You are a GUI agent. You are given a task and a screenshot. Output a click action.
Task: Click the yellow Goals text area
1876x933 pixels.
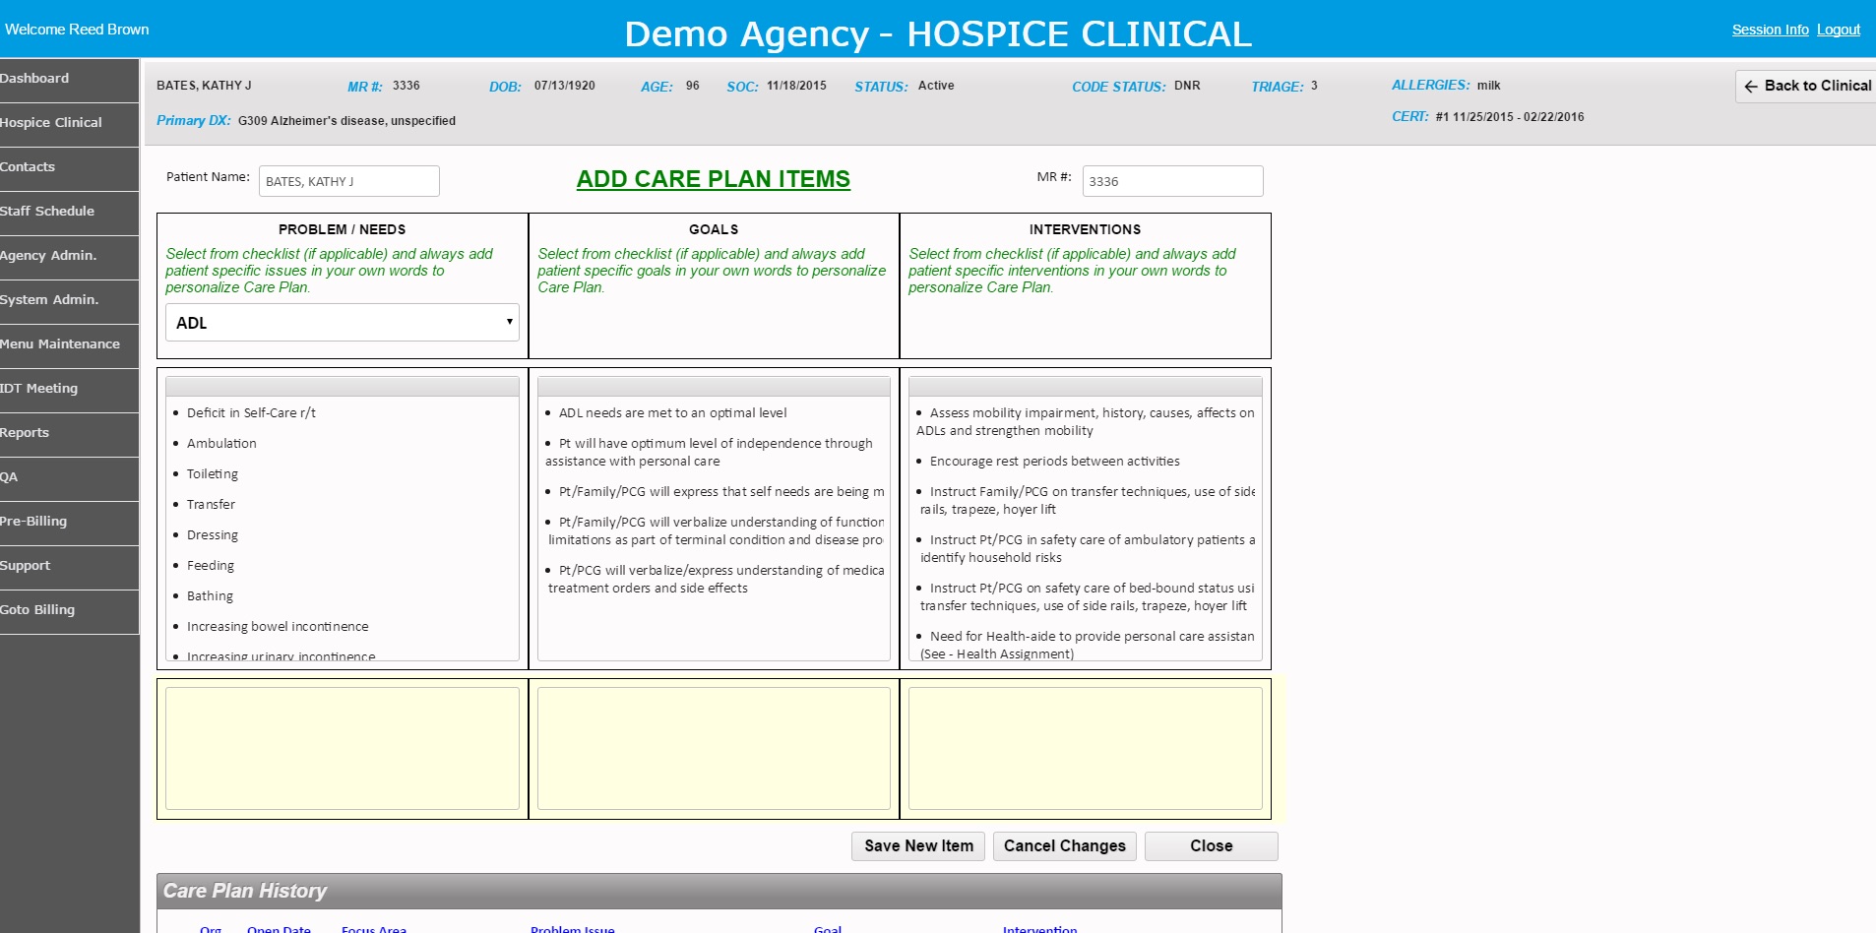(714, 748)
